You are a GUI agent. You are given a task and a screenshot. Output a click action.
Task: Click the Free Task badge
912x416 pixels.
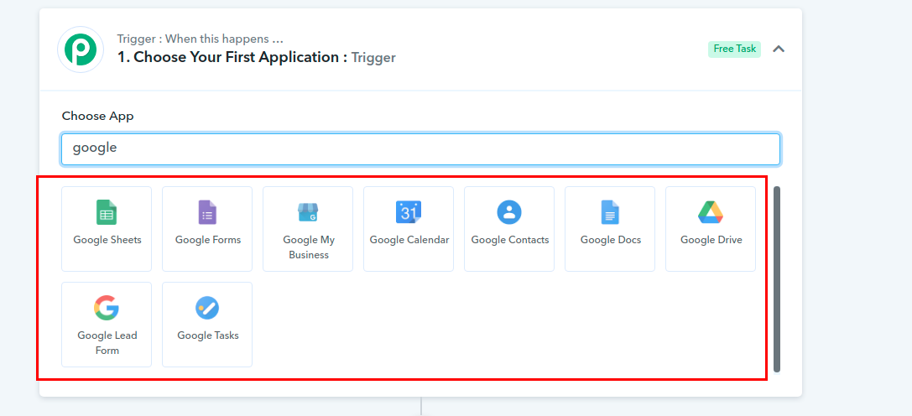735,49
